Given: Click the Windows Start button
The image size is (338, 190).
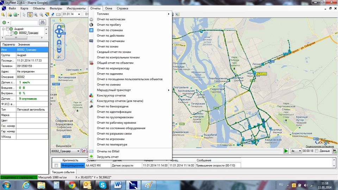Looking at the screenshot, I should click(x=6, y=185).
